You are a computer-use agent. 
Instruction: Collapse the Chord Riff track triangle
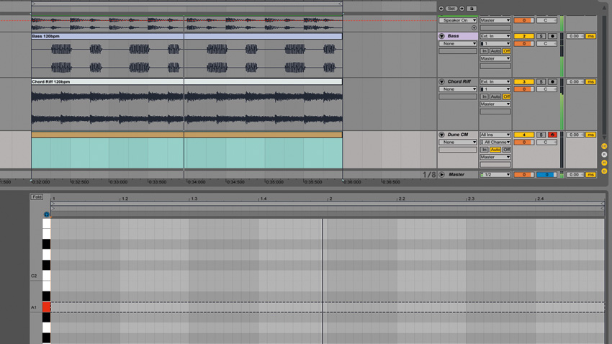(x=442, y=82)
